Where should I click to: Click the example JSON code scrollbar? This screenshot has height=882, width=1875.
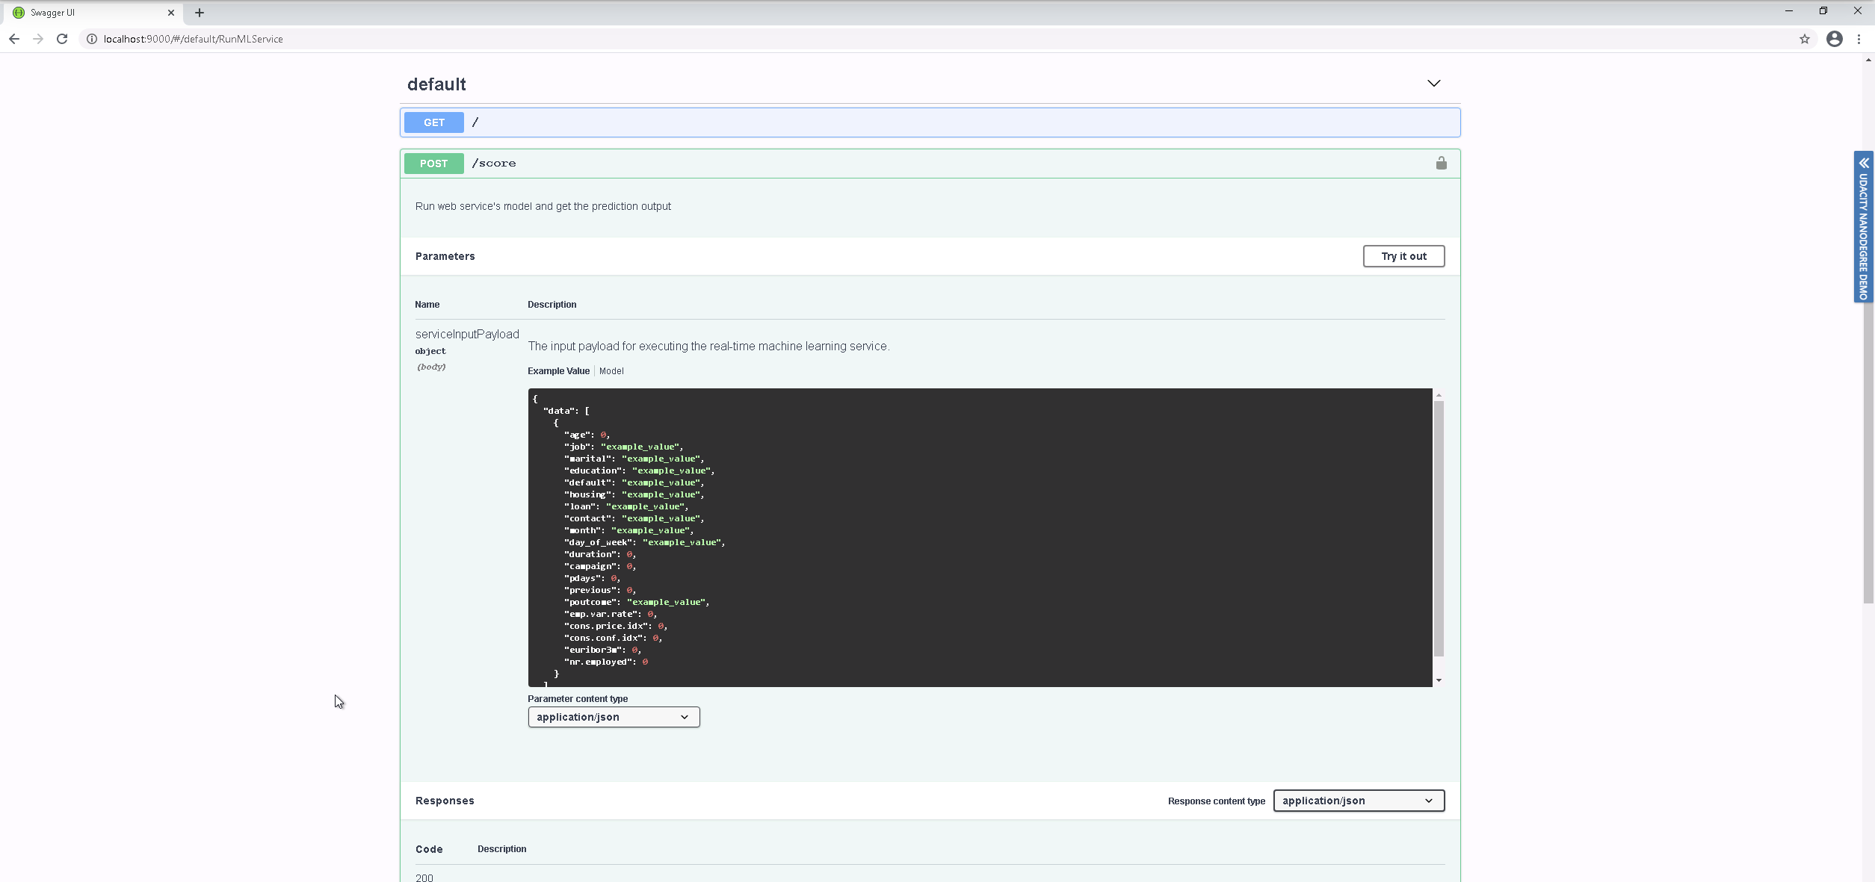coord(1438,527)
